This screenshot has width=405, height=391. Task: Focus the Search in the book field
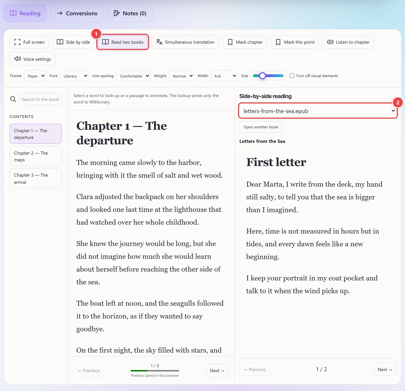(40, 99)
